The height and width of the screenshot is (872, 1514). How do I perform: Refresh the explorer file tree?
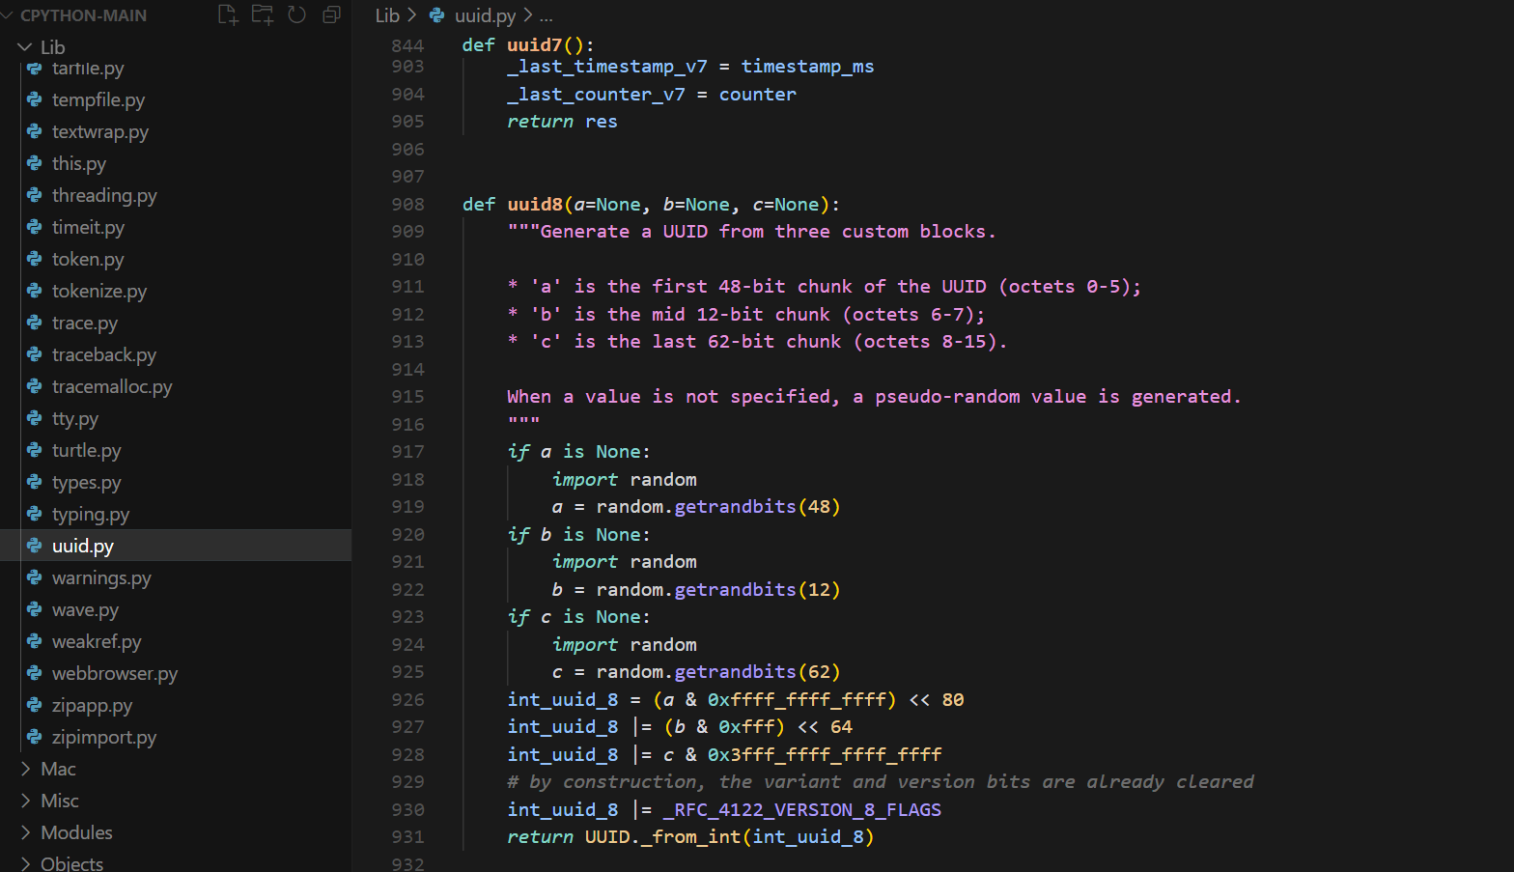(297, 14)
